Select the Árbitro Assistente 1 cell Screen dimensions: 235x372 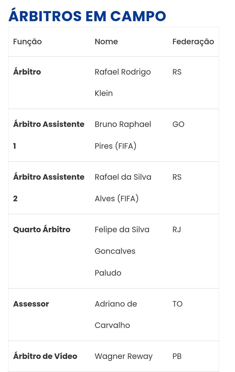click(x=49, y=135)
